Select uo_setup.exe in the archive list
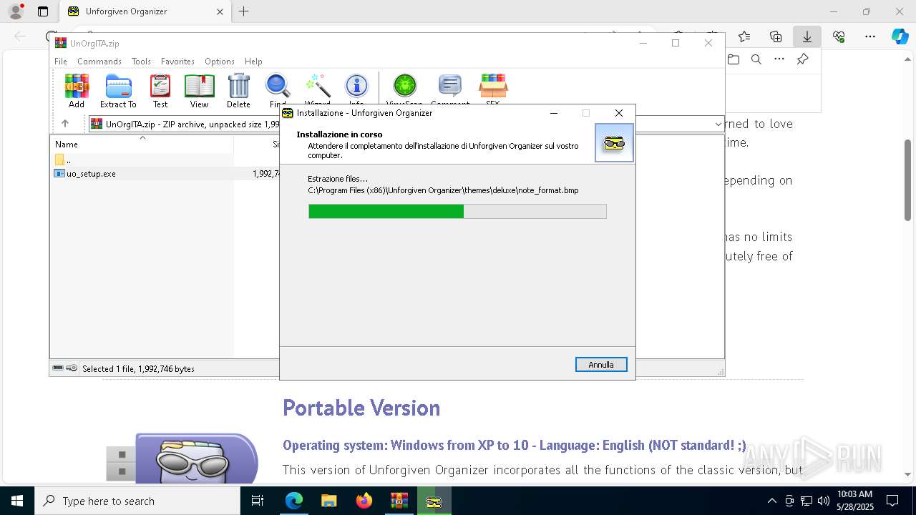The height and width of the screenshot is (515, 916). pos(92,174)
